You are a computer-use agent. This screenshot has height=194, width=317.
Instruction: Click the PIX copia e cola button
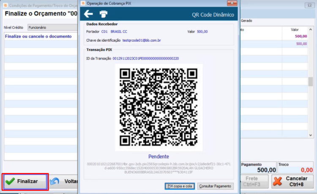tap(180, 186)
